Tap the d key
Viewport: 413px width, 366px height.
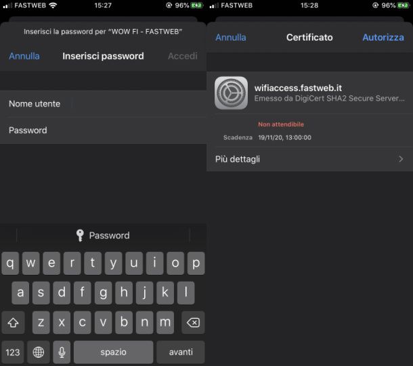tap(62, 293)
